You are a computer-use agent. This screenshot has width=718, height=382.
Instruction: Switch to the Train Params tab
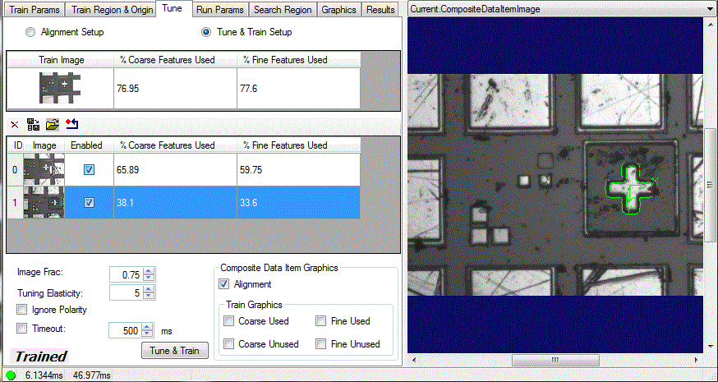pyautogui.click(x=34, y=10)
